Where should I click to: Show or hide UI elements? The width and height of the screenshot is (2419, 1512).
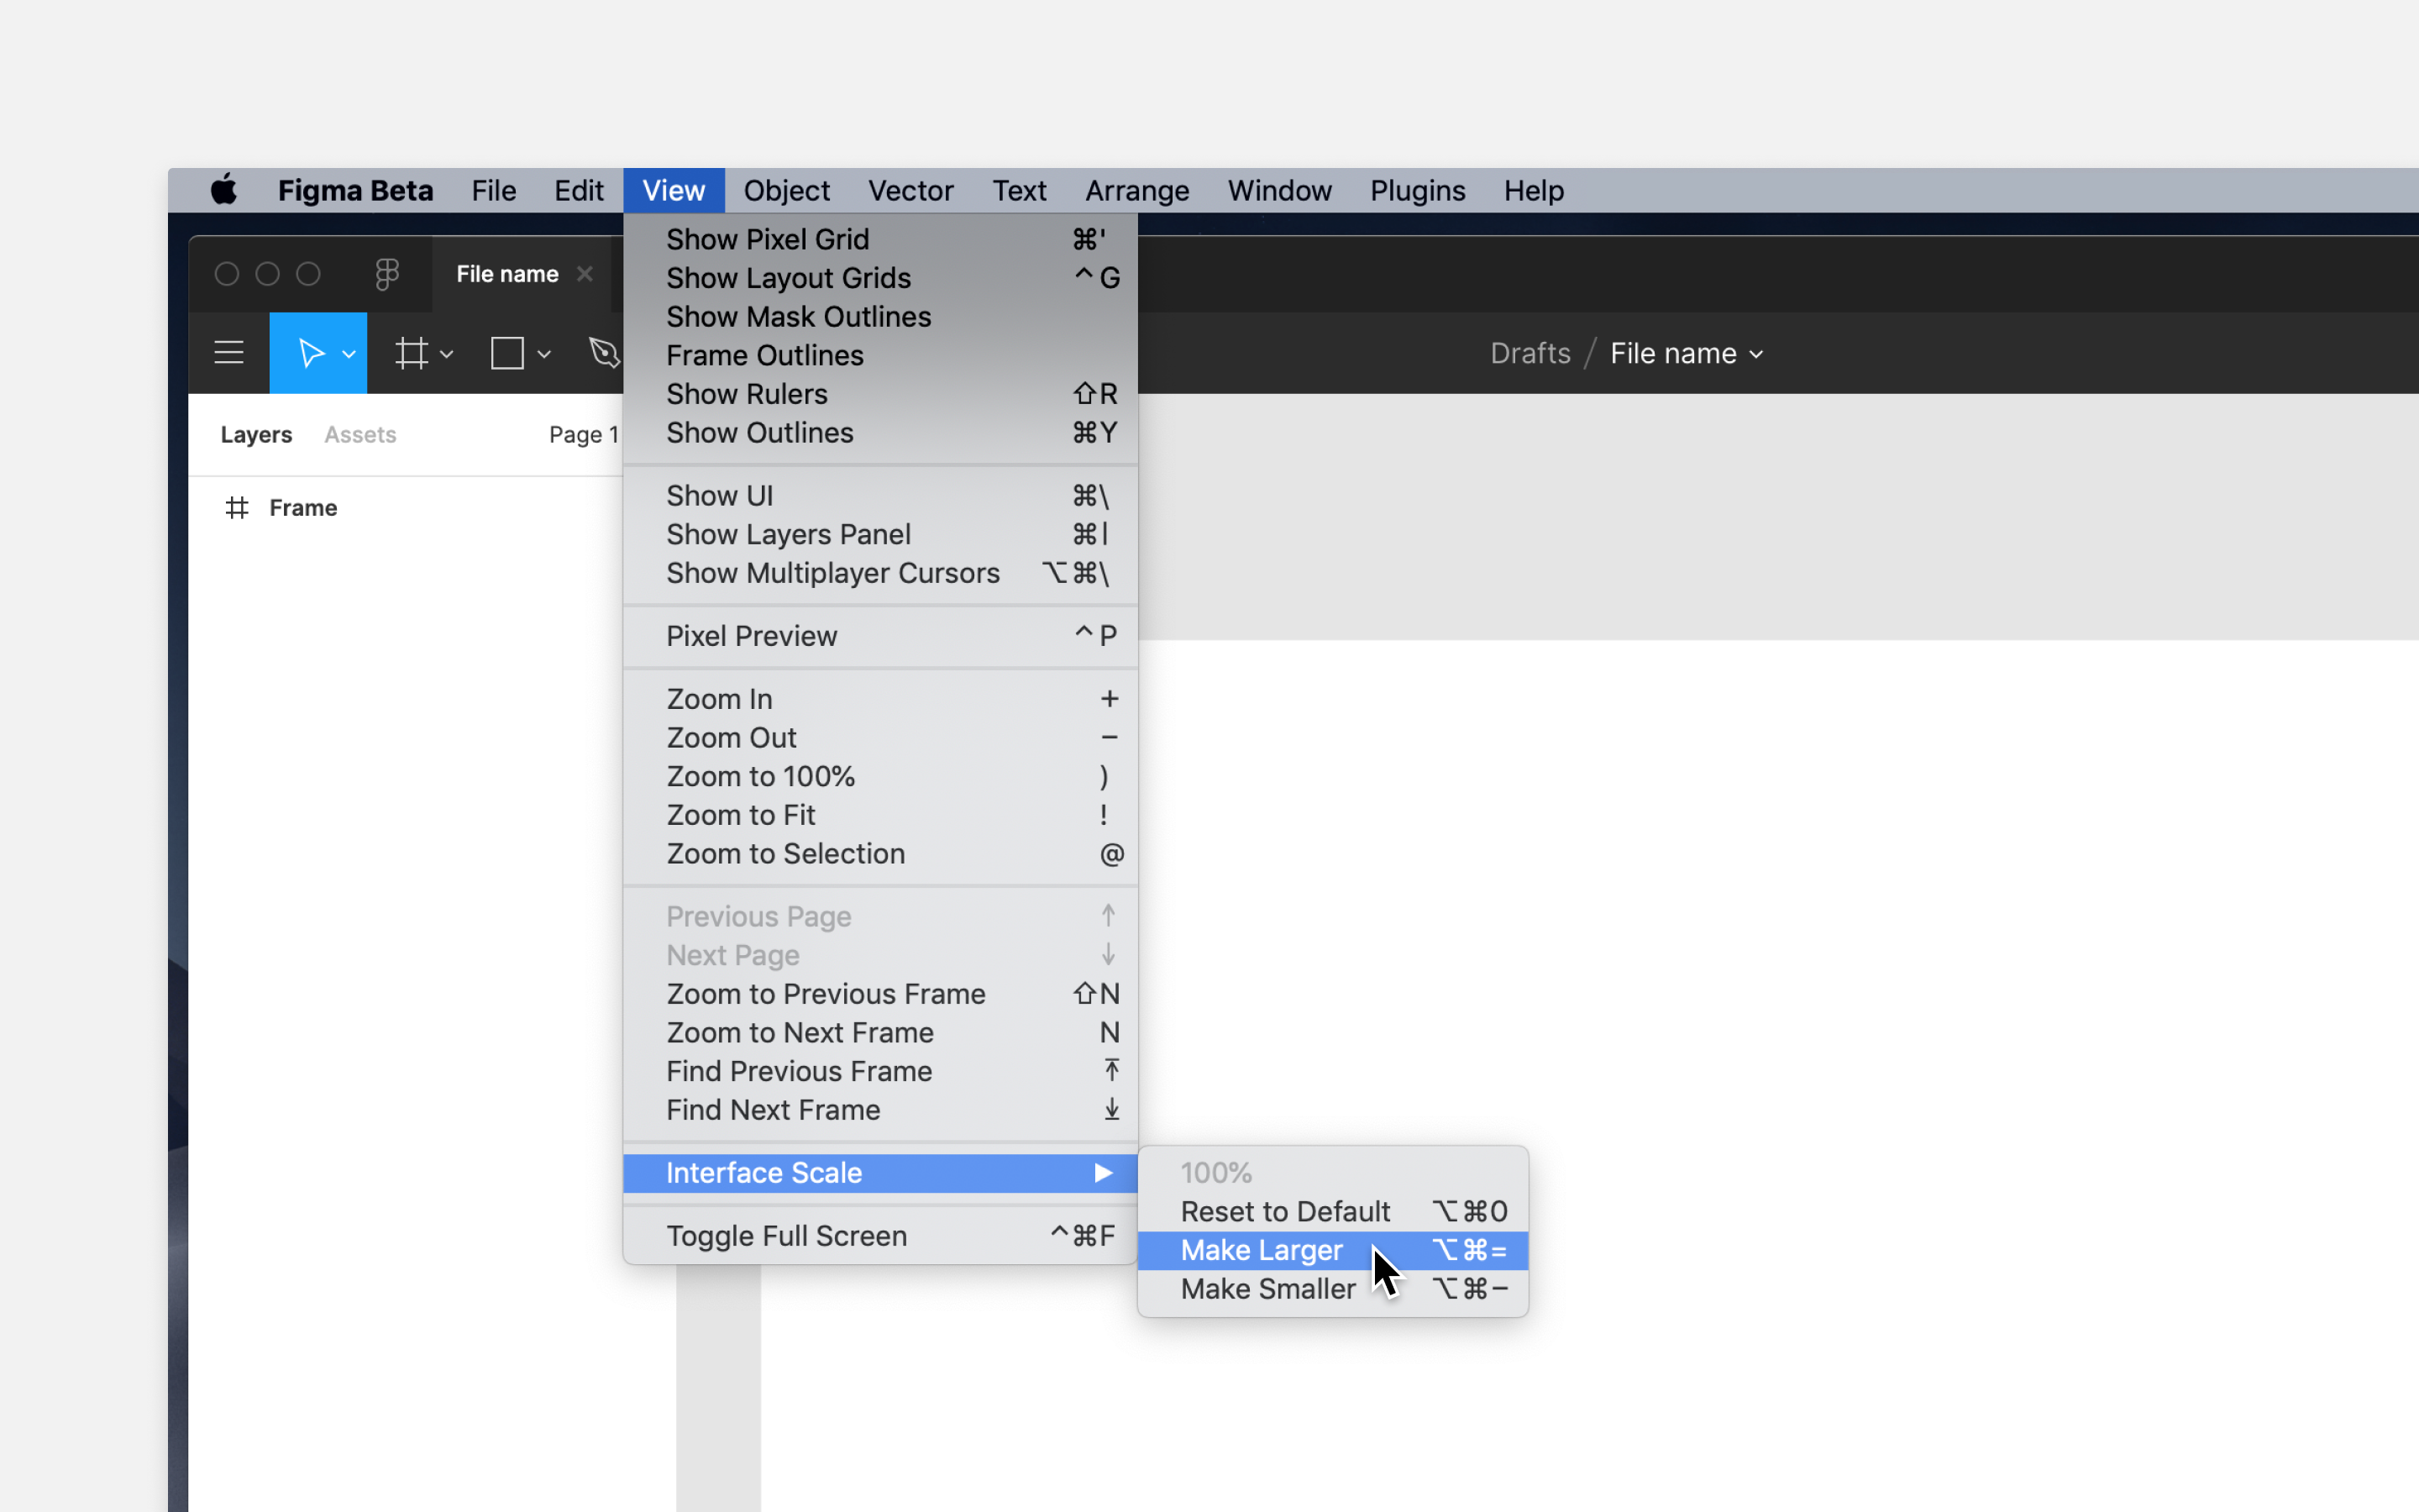pos(719,495)
